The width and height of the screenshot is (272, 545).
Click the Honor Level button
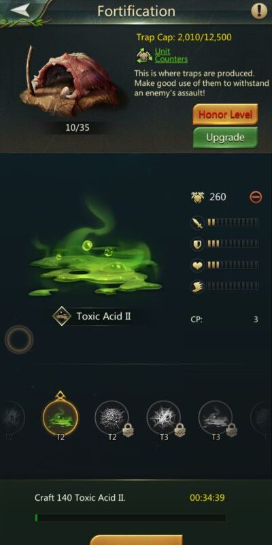225,114
